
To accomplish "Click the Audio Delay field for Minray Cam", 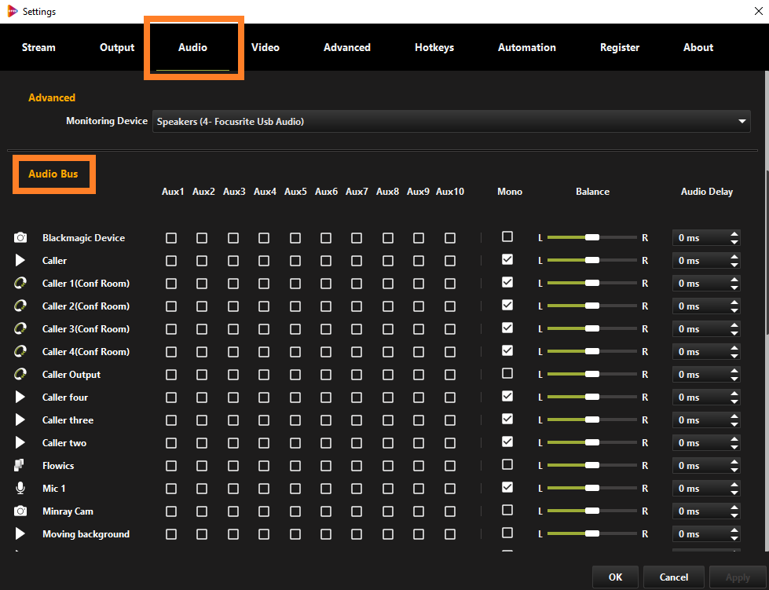I will tap(706, 511).
